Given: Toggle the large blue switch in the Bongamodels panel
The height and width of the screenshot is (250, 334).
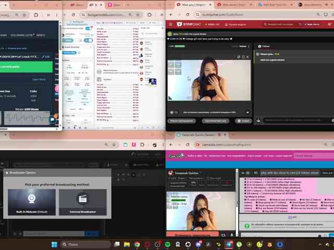Looking at the screenshot, I should (88, 40).
